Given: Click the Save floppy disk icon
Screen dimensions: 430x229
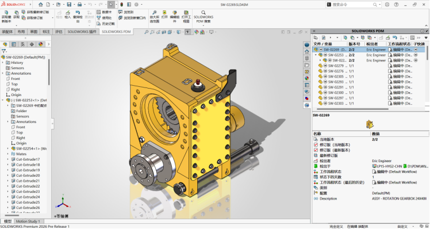Looking at the screenshot, I should tap(69, 5).
